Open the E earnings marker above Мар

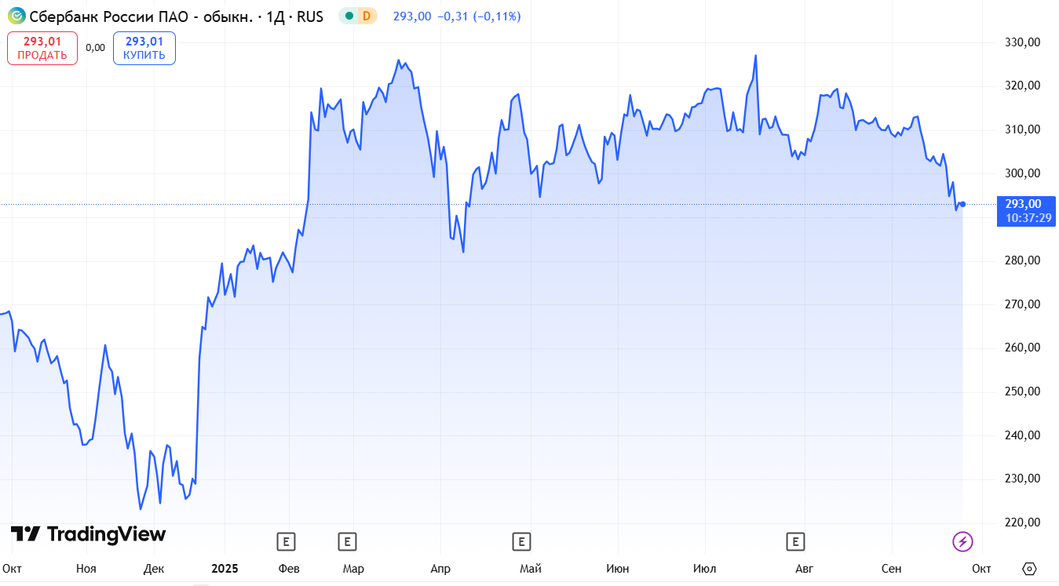[x=347, y=541]
